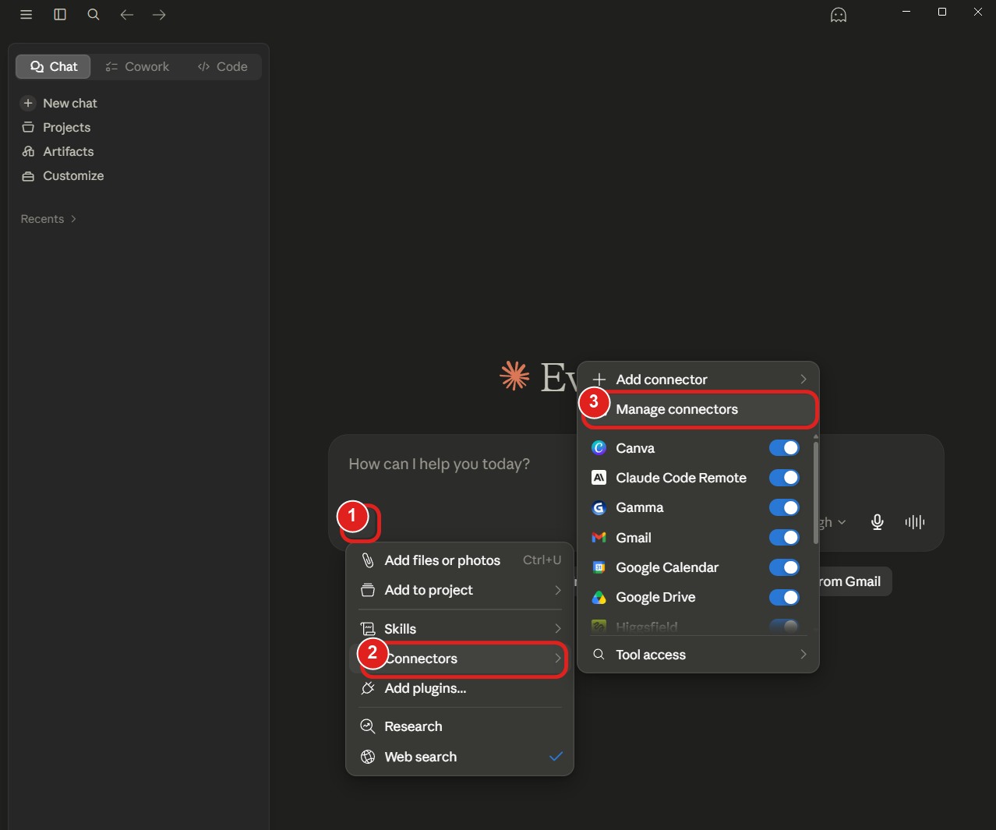Click the paperclip attach icon
This screenshot has height=830, width=996.
point(368,560)
